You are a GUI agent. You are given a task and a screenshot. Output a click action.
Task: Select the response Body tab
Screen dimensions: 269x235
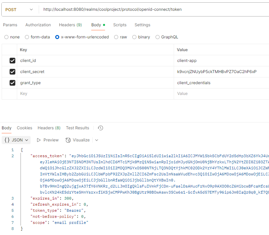[x=6, y=128]
